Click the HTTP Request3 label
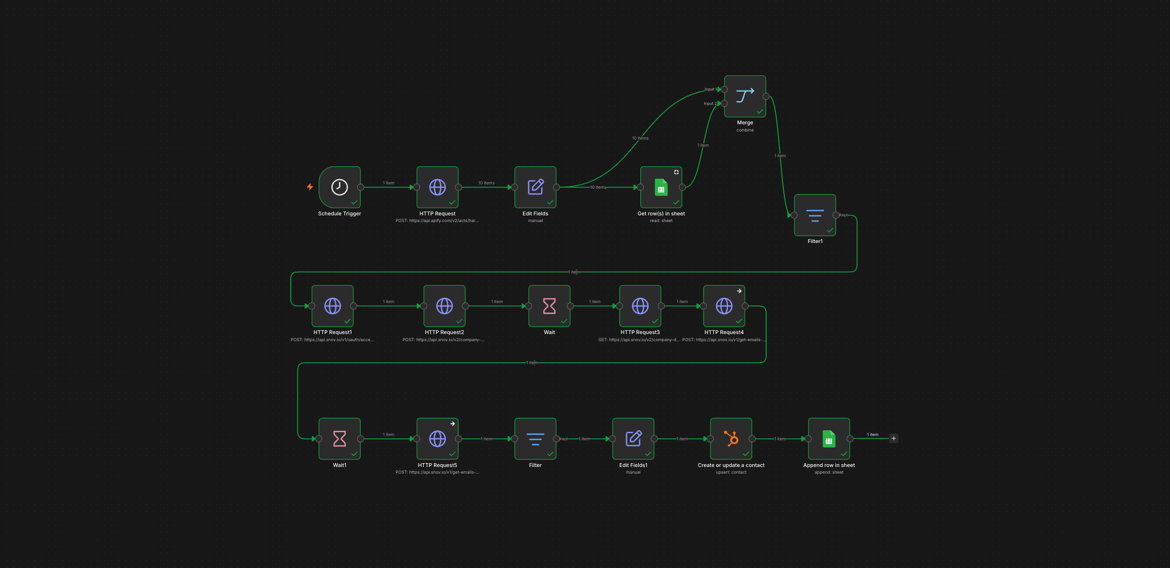 pos(640,332)
